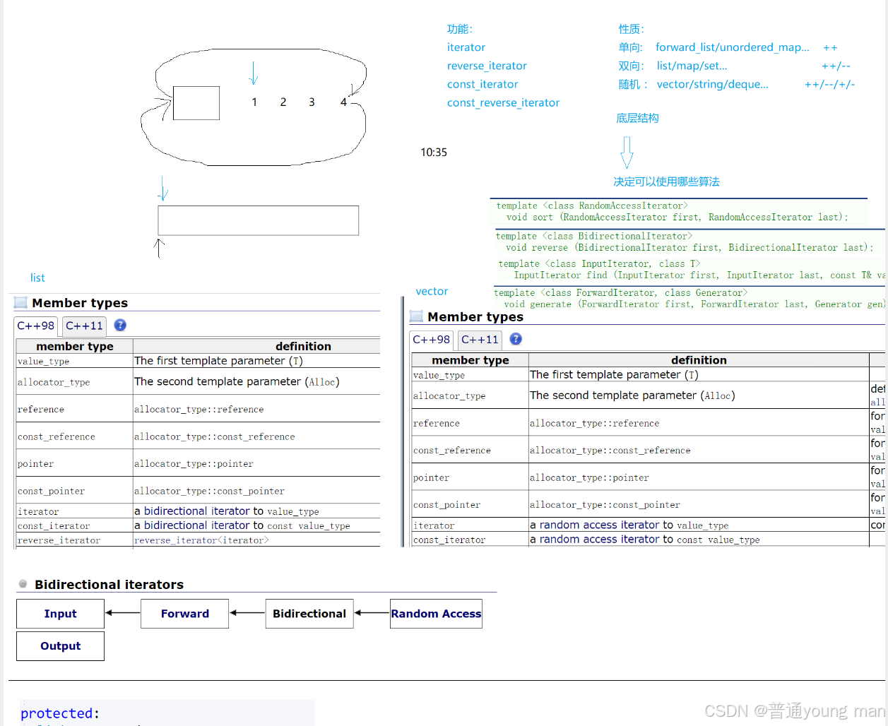This screenshot has height=726, width=888.
Task: Click the 'member type' header in vector table
Action: pyautogui.click(x=470, y=360)
